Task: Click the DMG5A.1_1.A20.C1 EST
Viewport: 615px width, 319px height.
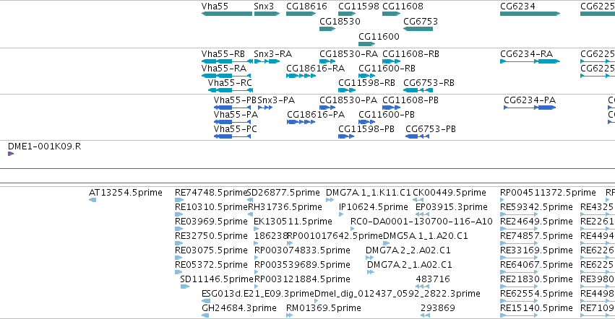Action: [386, 243]
